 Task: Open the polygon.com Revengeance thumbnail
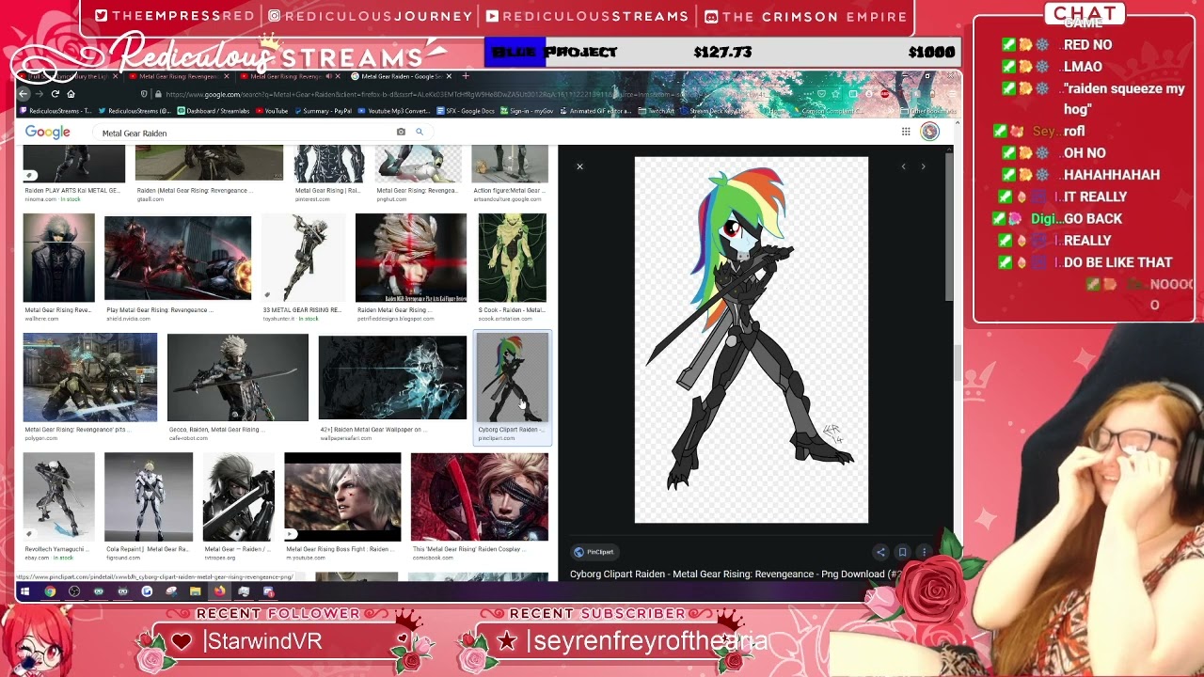90,378
